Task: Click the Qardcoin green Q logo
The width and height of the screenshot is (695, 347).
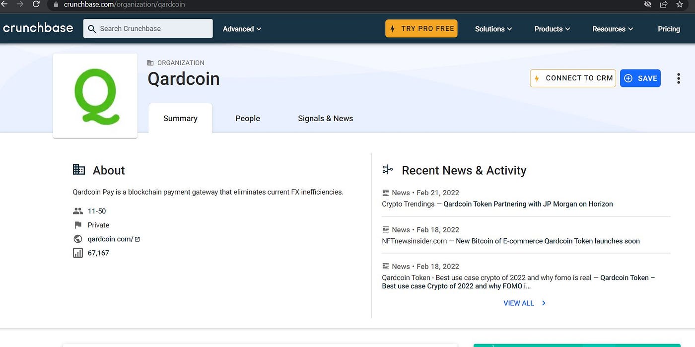Action: click(95, 96)
